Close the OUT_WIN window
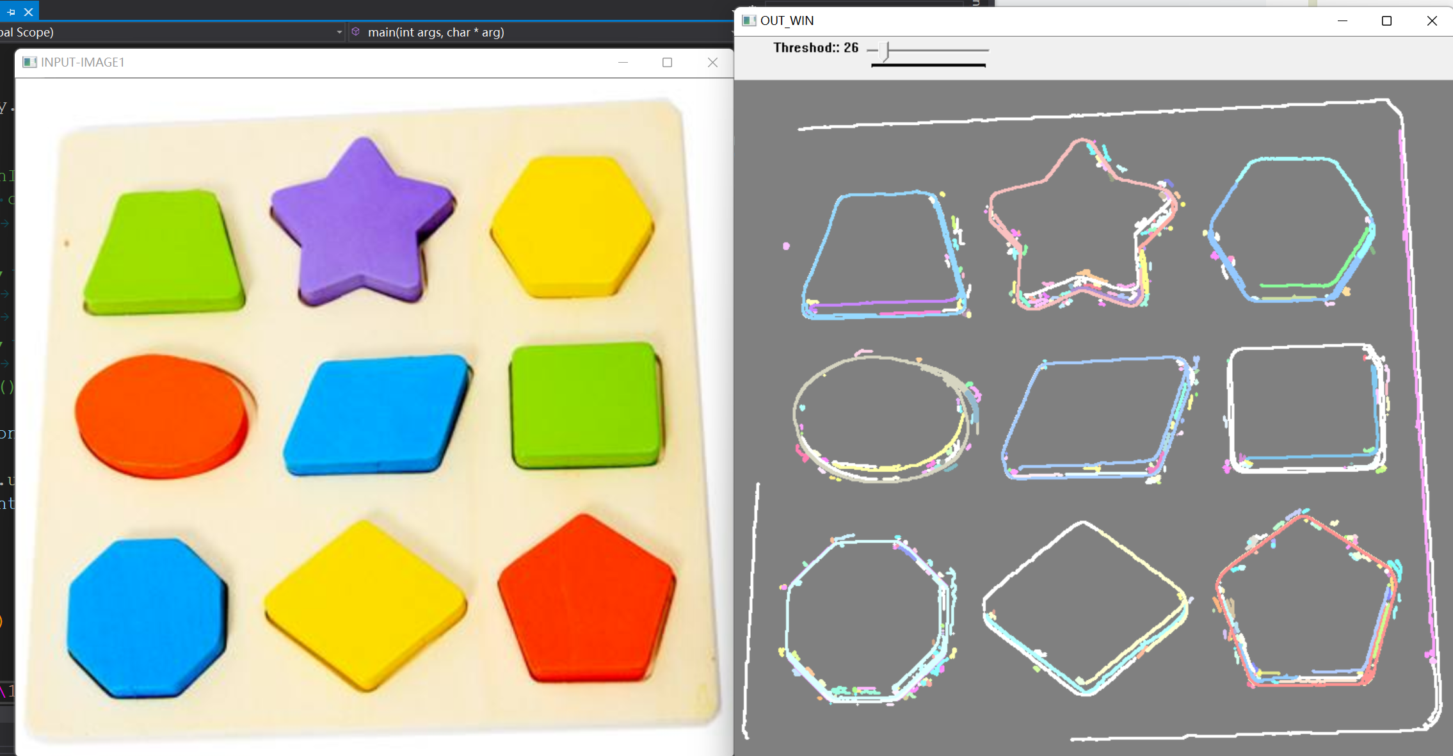Viewport: 1453px width, 756px height. point(1432,21)
